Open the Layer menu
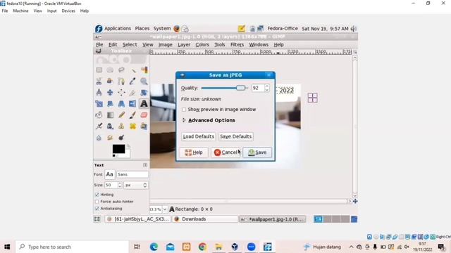Image resolution: width=451 pixels, height=253 pixels. pos(184,45)
